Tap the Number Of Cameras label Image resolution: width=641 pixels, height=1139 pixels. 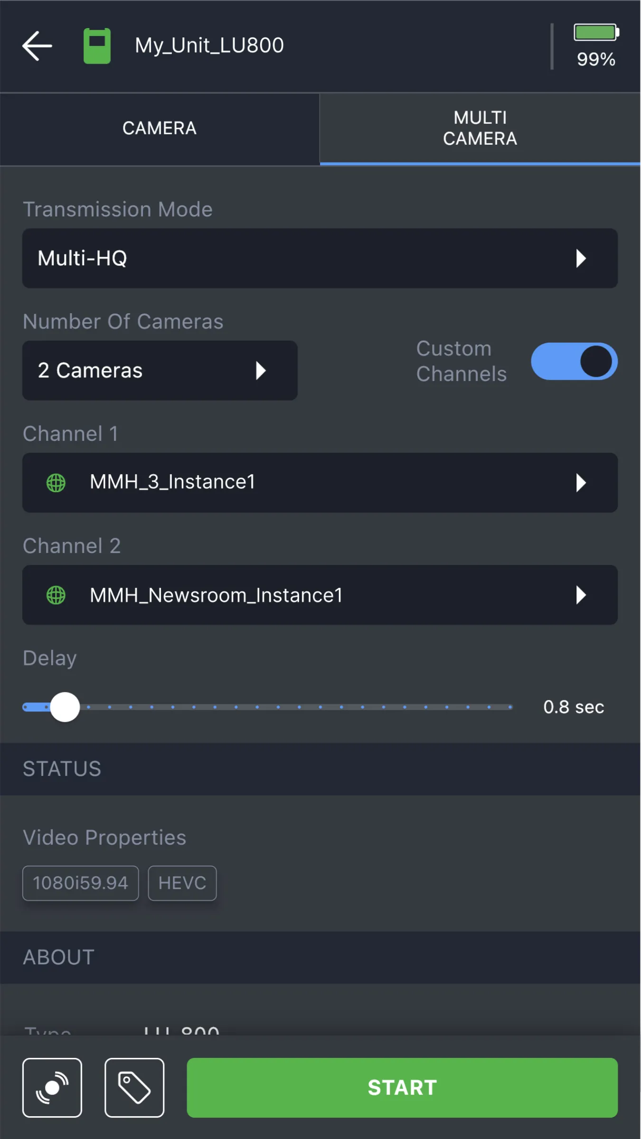(x=123, y=321)
